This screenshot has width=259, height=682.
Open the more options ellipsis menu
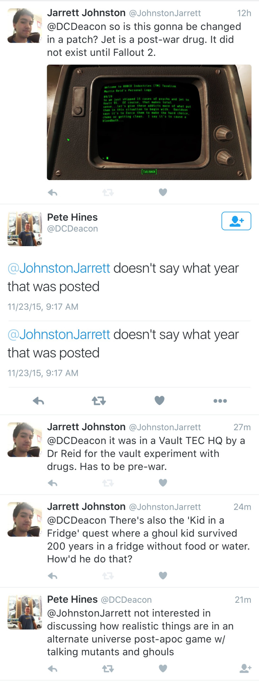pyautogui.click(x=220, y=401)
